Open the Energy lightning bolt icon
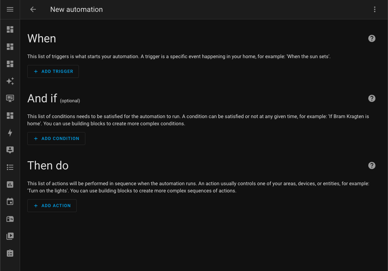This screenshot has height=271, width=388. pyautogui.click(x=10, y=133)
